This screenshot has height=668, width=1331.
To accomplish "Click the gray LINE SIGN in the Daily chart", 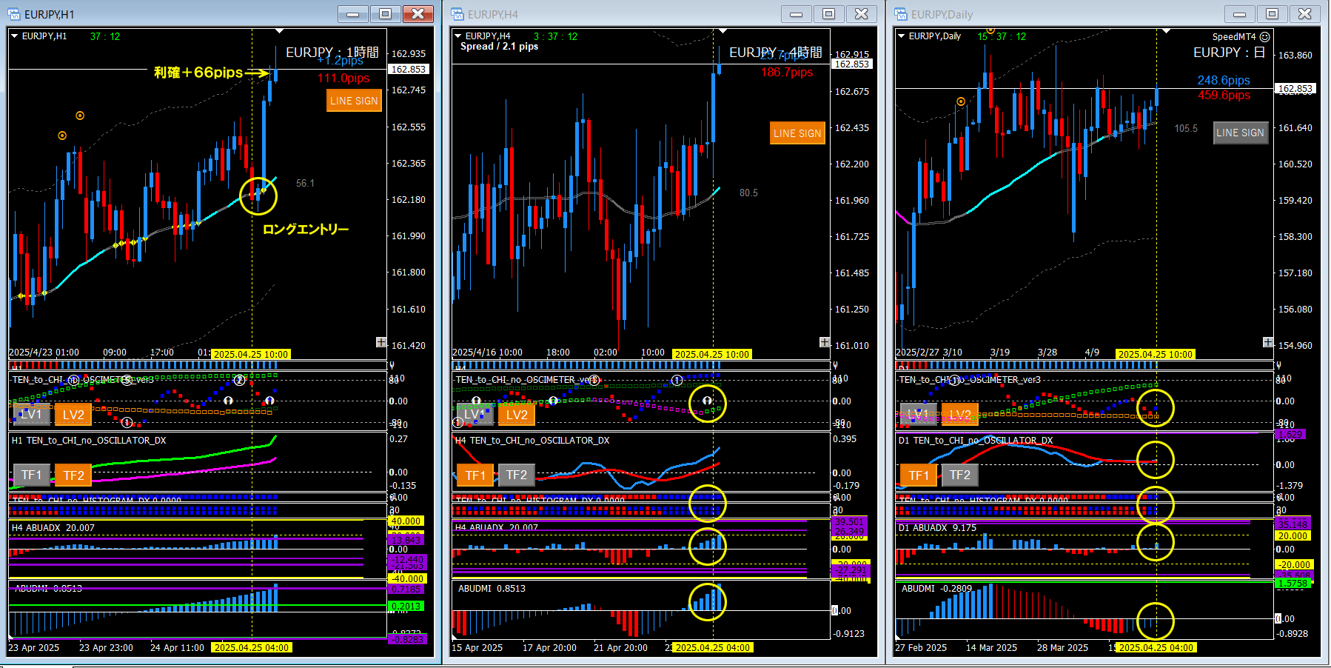I will pos(1241,133).
